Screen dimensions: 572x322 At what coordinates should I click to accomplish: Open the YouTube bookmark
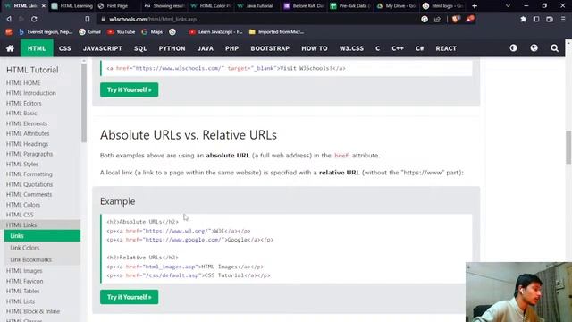tap(122, 32)
